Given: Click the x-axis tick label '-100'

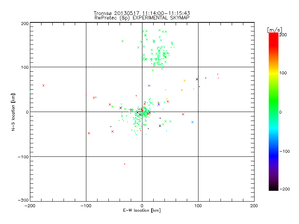Looking at the screenshot, I should click(x=86, y=206).
